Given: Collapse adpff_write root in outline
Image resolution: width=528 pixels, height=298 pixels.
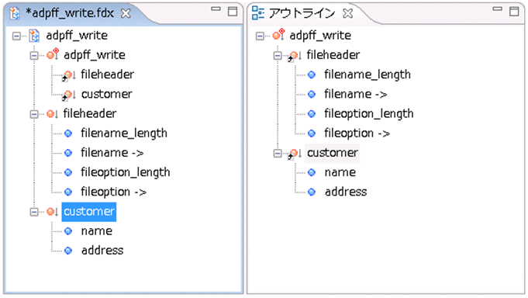Looking at the screenshot, I should click(260, 36).
